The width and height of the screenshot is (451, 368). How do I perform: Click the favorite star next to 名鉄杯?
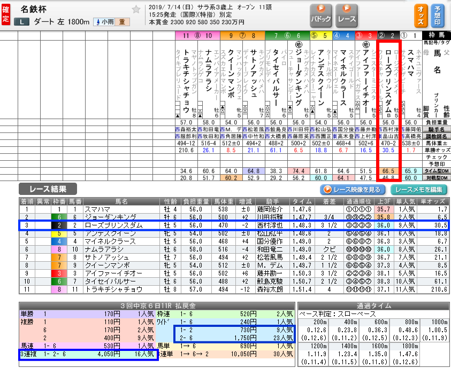click(x=136, y=10)
